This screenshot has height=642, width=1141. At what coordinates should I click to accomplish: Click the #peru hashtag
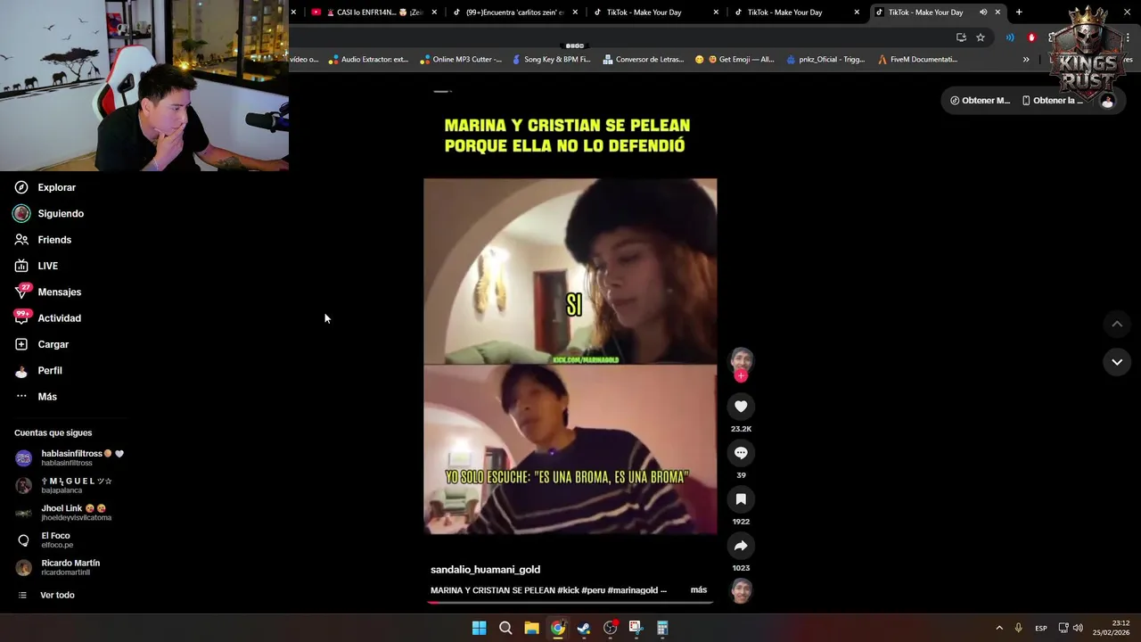pos(593,590)
